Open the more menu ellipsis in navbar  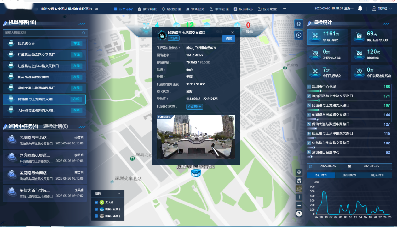pyautogui.click(x=285, y=9)
